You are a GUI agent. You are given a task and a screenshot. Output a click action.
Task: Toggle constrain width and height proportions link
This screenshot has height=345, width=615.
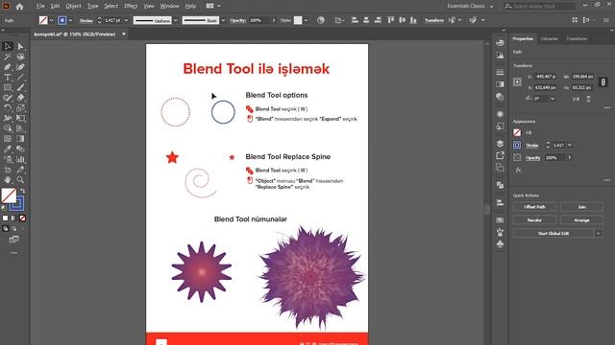[x=603, y=82]
